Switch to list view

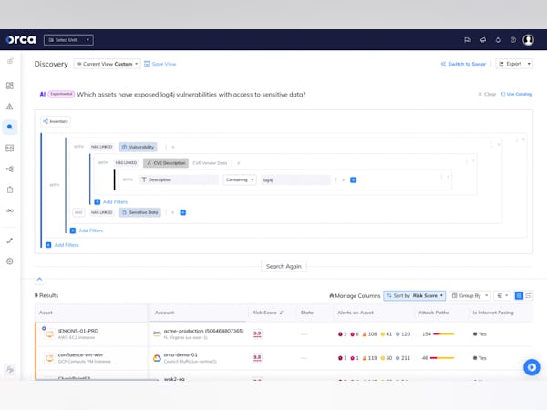pyautogui.click(x=528, y=295)
